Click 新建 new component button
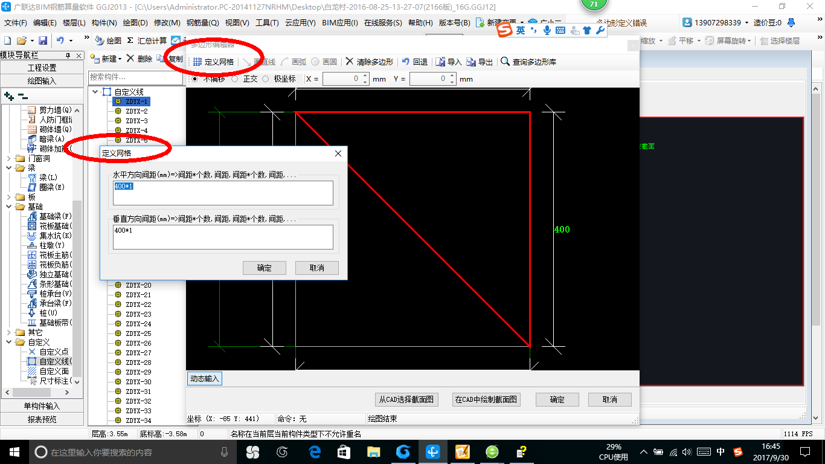Image resolution: width=825 pixels, height=464 pixels. (x=106, y=59)
